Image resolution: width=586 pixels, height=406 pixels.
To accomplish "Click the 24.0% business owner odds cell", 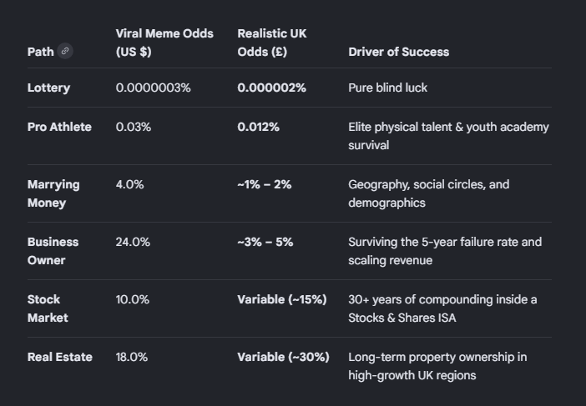I will coord(133,242).
